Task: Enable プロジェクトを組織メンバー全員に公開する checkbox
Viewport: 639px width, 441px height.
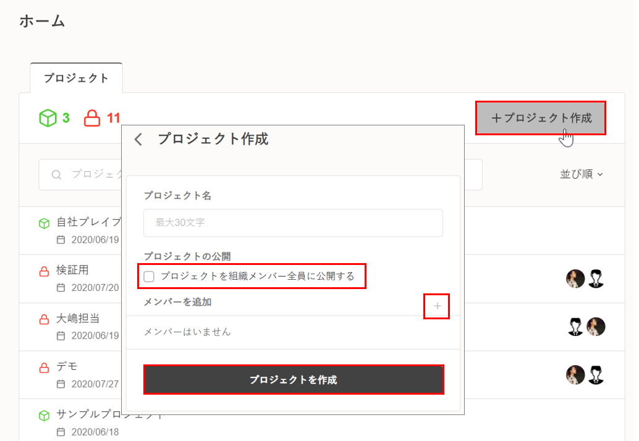Action: pos(149,277)
